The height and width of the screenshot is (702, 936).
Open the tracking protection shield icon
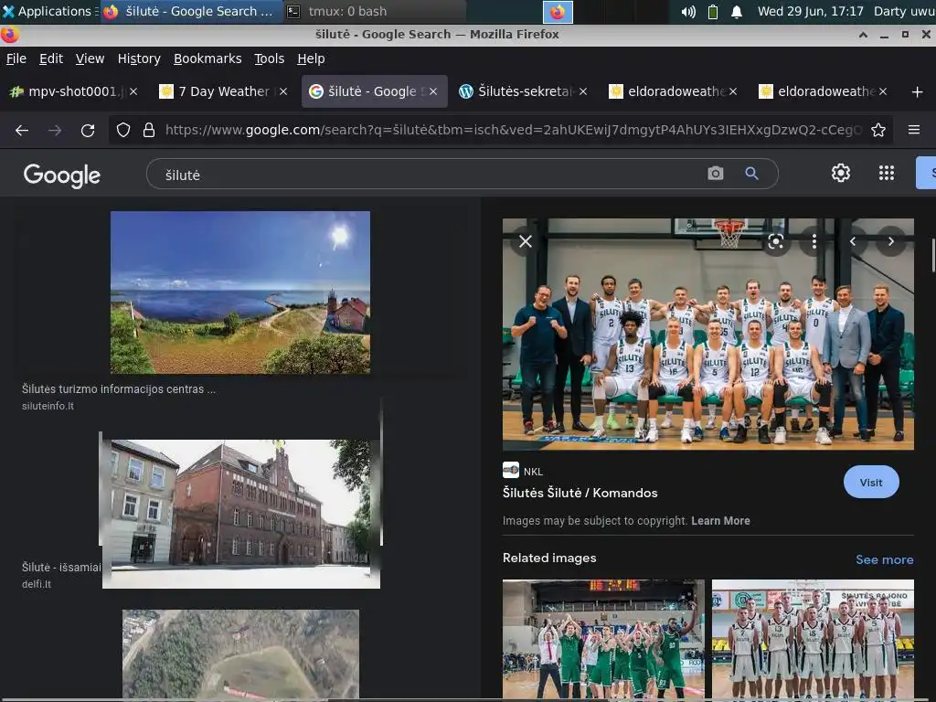123,130
